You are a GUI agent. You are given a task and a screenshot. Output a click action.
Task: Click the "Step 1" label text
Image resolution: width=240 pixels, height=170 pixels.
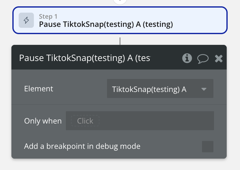click(x=48, y=16)
